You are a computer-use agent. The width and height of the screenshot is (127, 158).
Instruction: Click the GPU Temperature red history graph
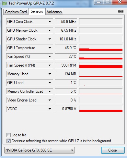[101, 48]
